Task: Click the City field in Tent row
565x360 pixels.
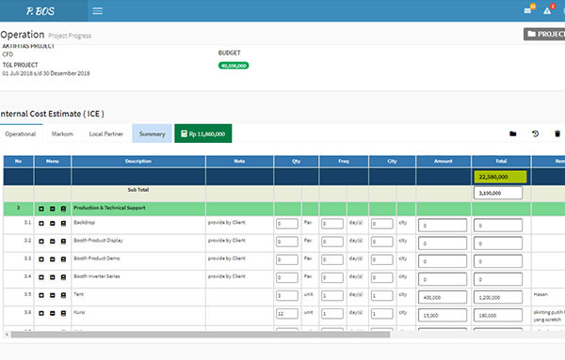Action: tap(382, 296)
